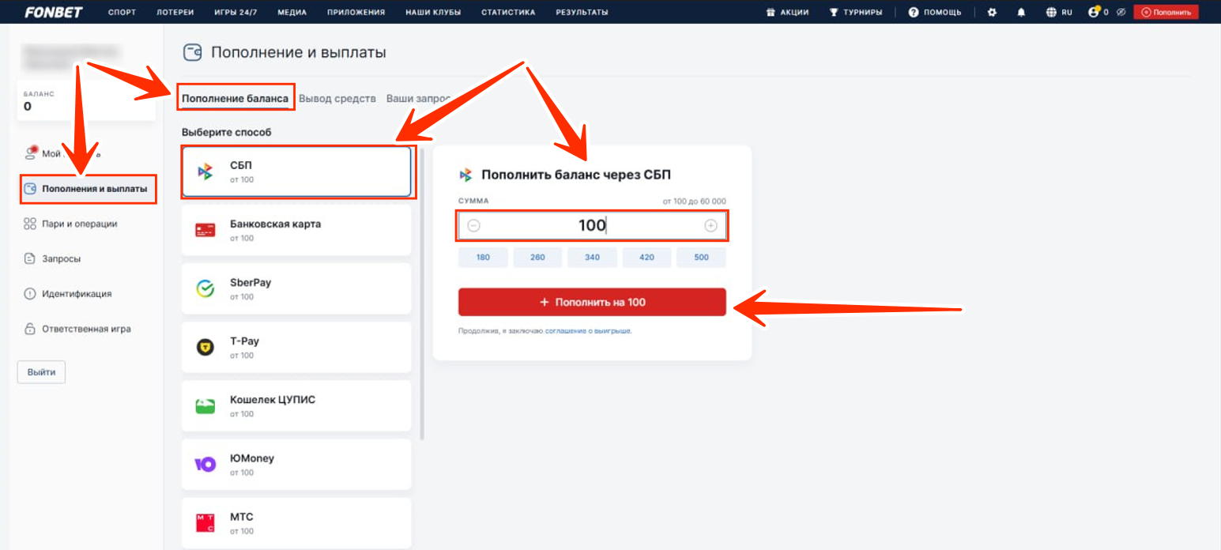Increase amount with the plus button
This screenshot has height=550, width=1221.
click(x=710, y=226)
